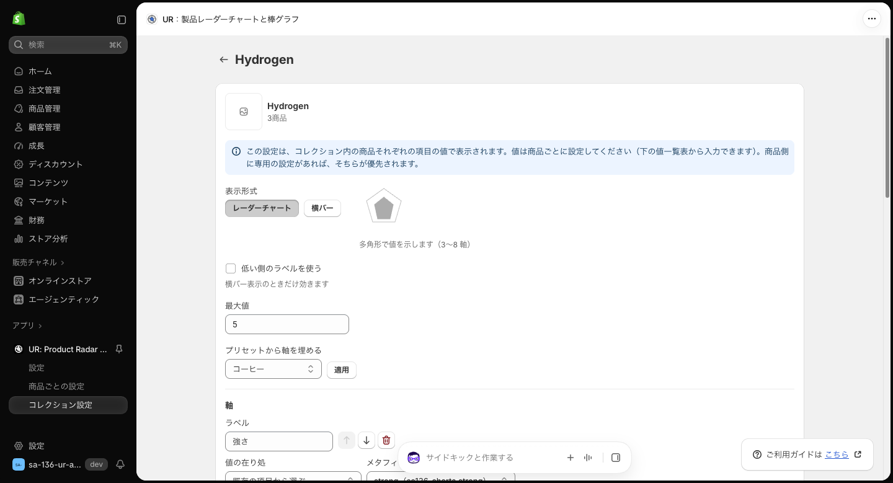
Task: Open the 顧客管理 page
Action: (x=68, y=127)
